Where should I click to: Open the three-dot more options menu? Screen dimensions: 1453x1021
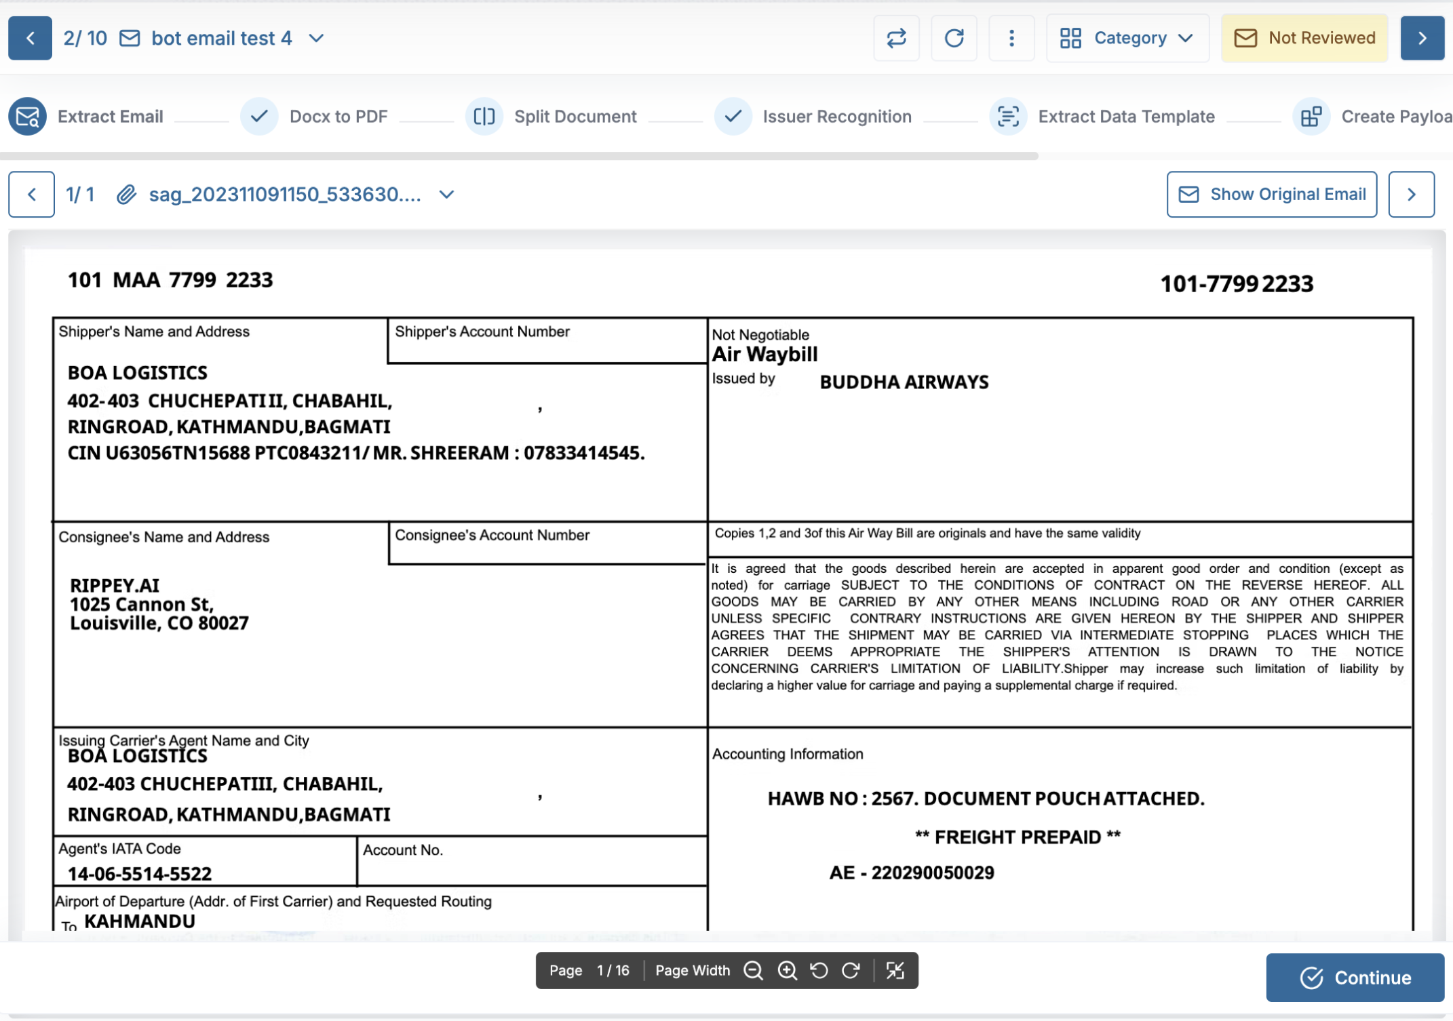1011,38
